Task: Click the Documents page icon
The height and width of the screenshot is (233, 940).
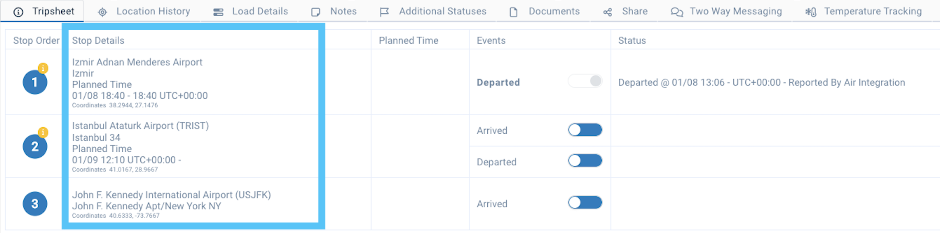Action: click(x=513, y=12)
